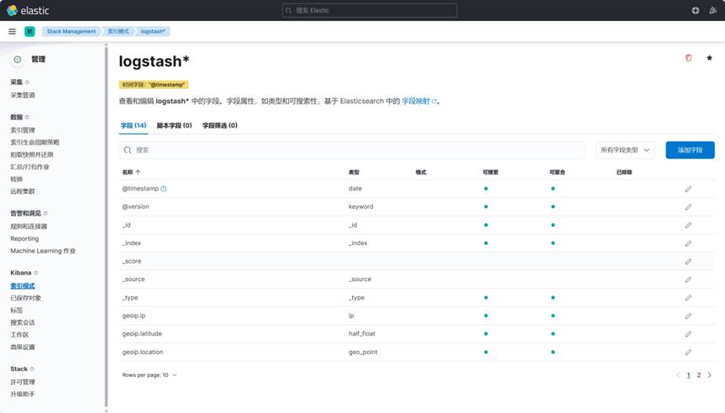Open 汇总/打包作业 in sidebar
This screenshot has width=725, height=413.
click(x=29, y=167)
